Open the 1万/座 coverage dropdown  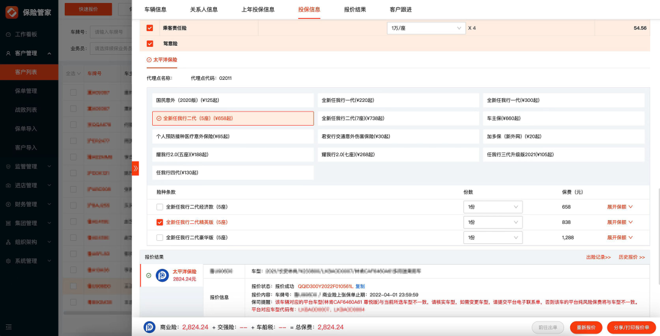[426, 28]
